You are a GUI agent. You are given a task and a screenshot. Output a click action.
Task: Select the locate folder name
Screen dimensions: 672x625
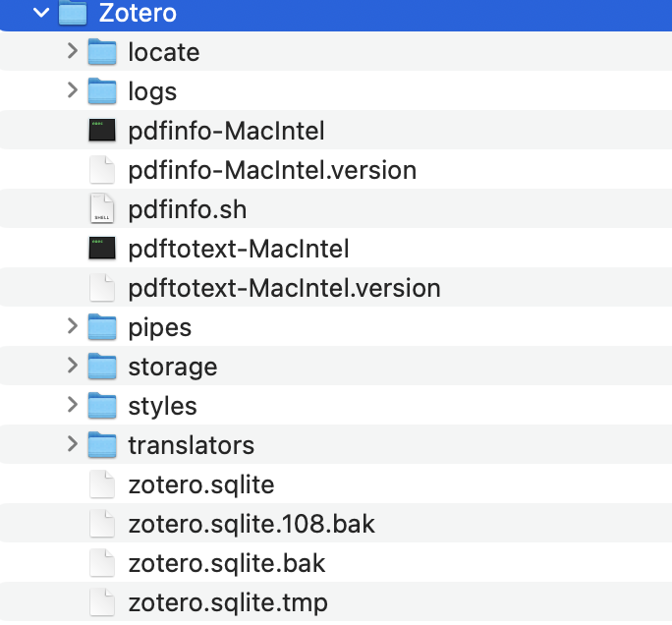point(164,52)
